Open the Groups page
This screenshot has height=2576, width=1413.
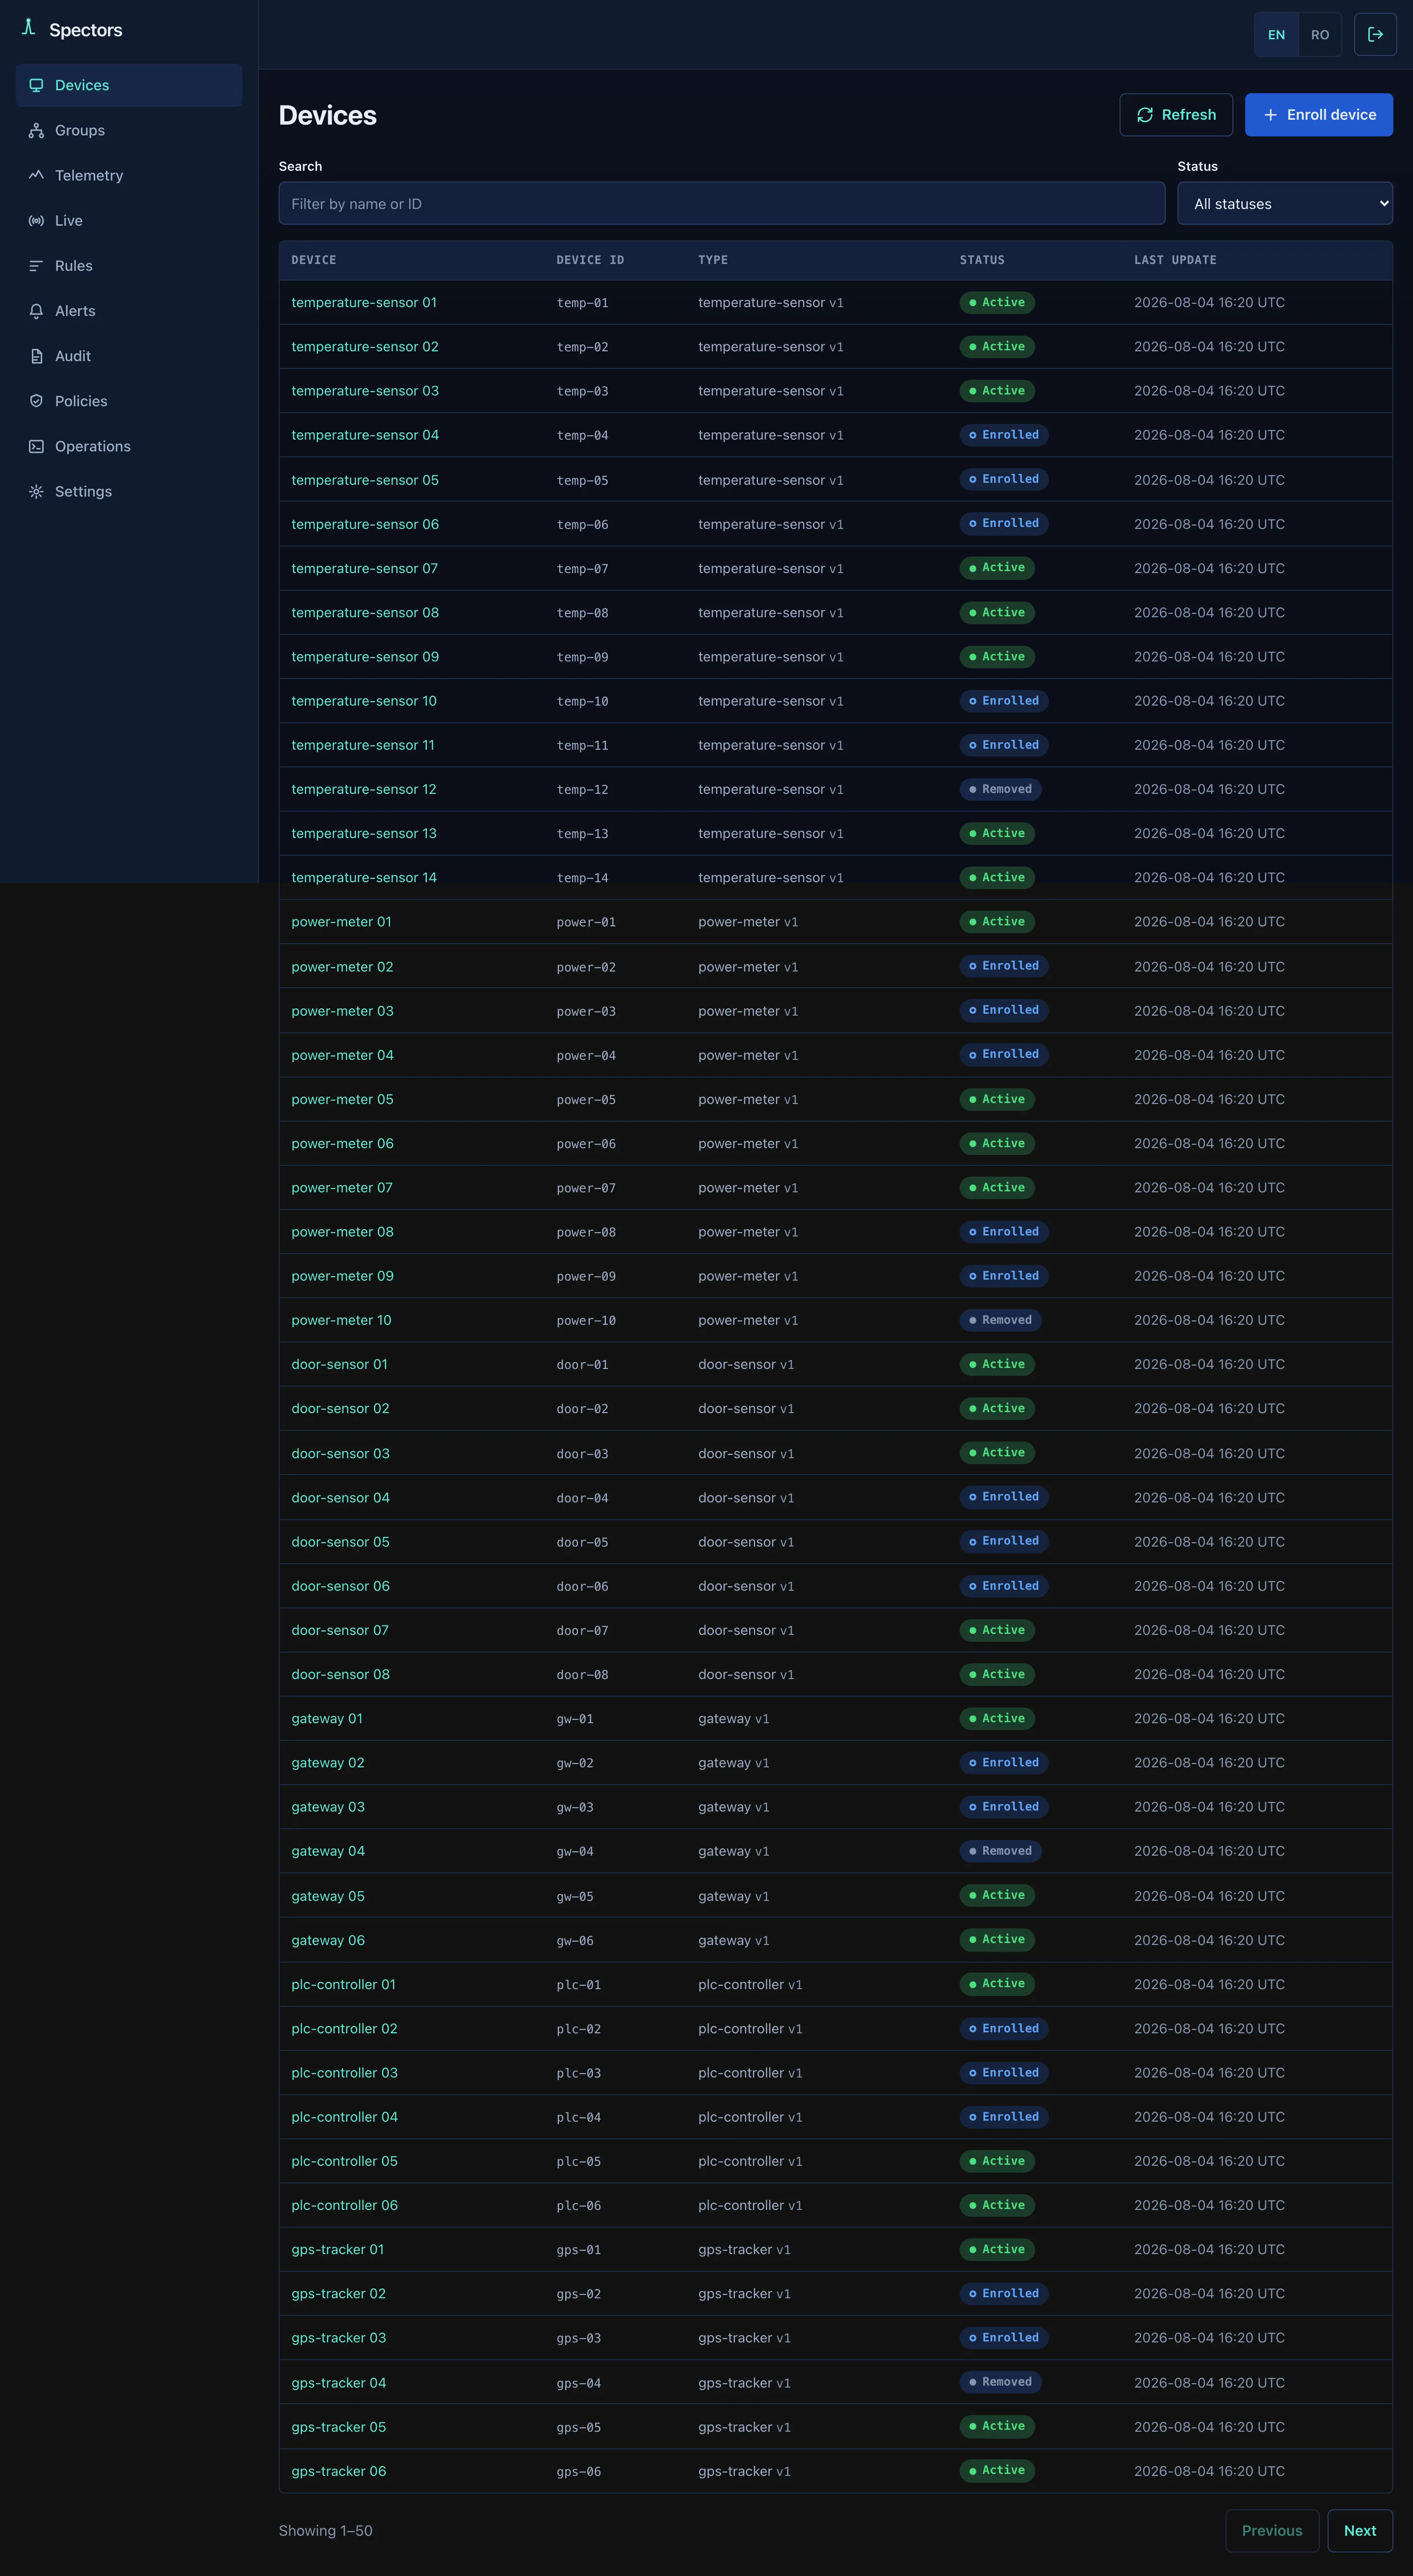pos(129,130)
